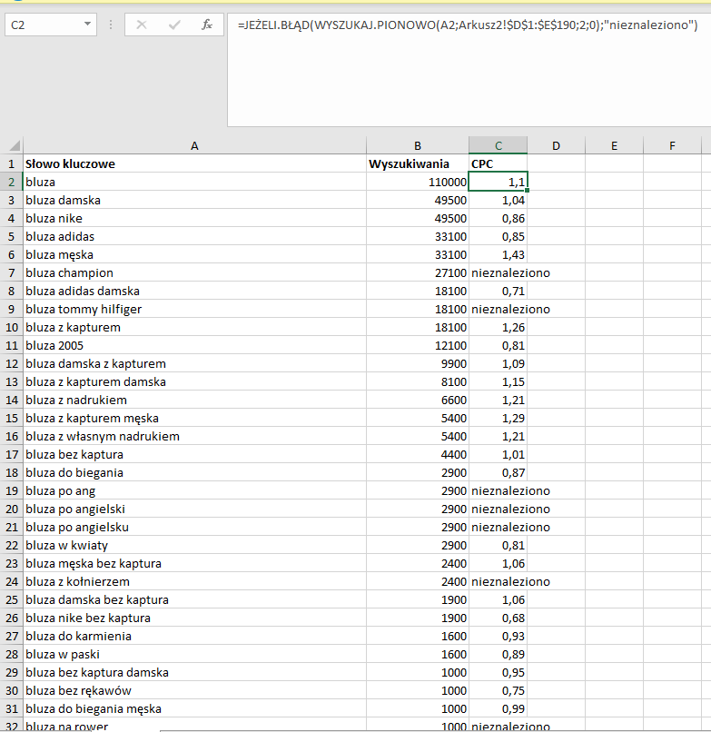
Task: Select column B header
Action: tap(418, 145)
